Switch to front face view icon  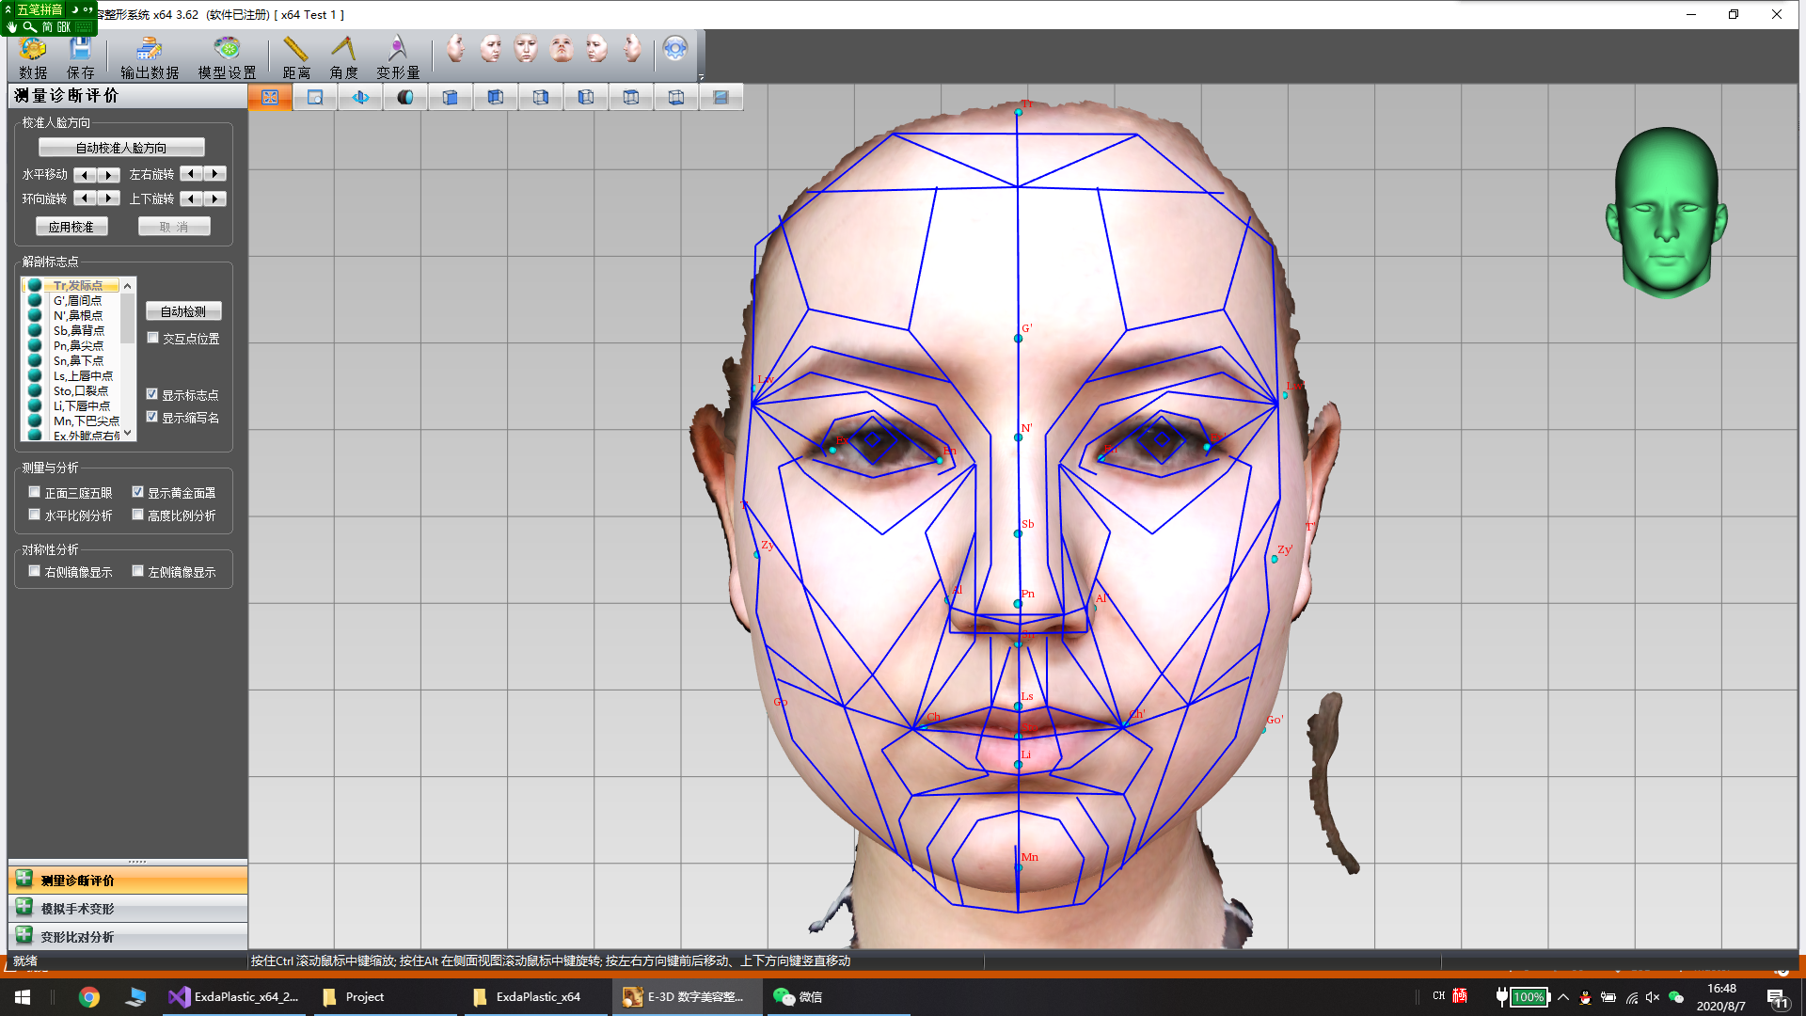coord(526,49)
